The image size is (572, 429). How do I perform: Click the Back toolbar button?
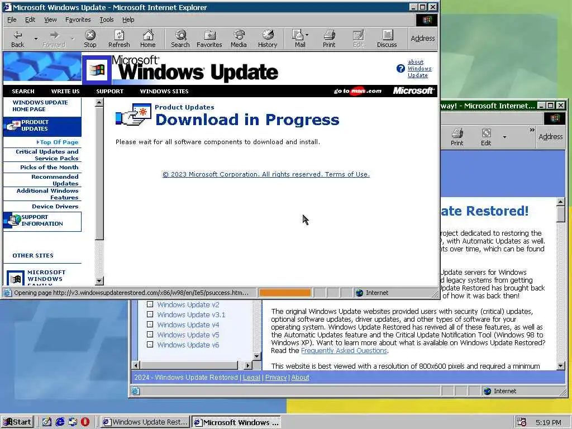click(17, 39)
